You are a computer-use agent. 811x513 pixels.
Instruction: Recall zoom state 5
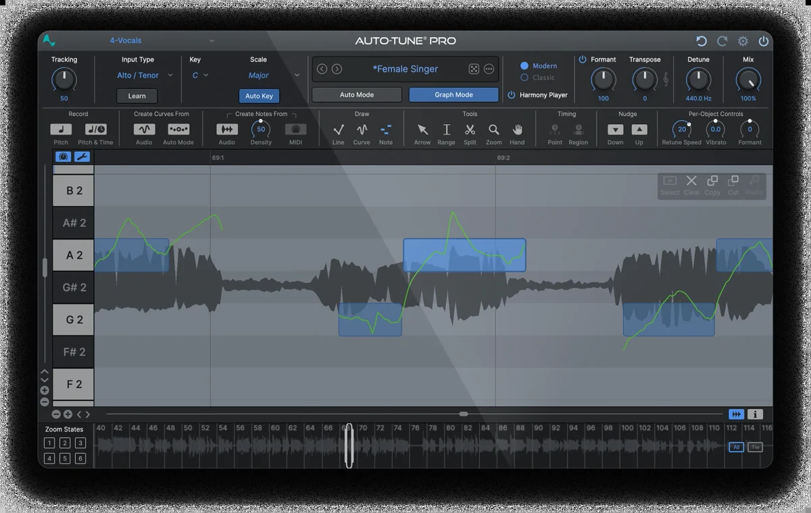(65, 459)
